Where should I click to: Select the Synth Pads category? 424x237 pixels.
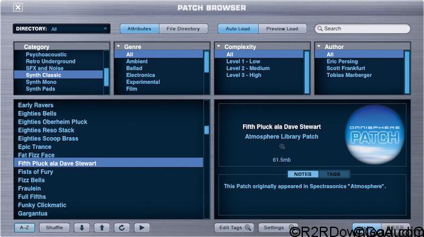pos(41,88)
